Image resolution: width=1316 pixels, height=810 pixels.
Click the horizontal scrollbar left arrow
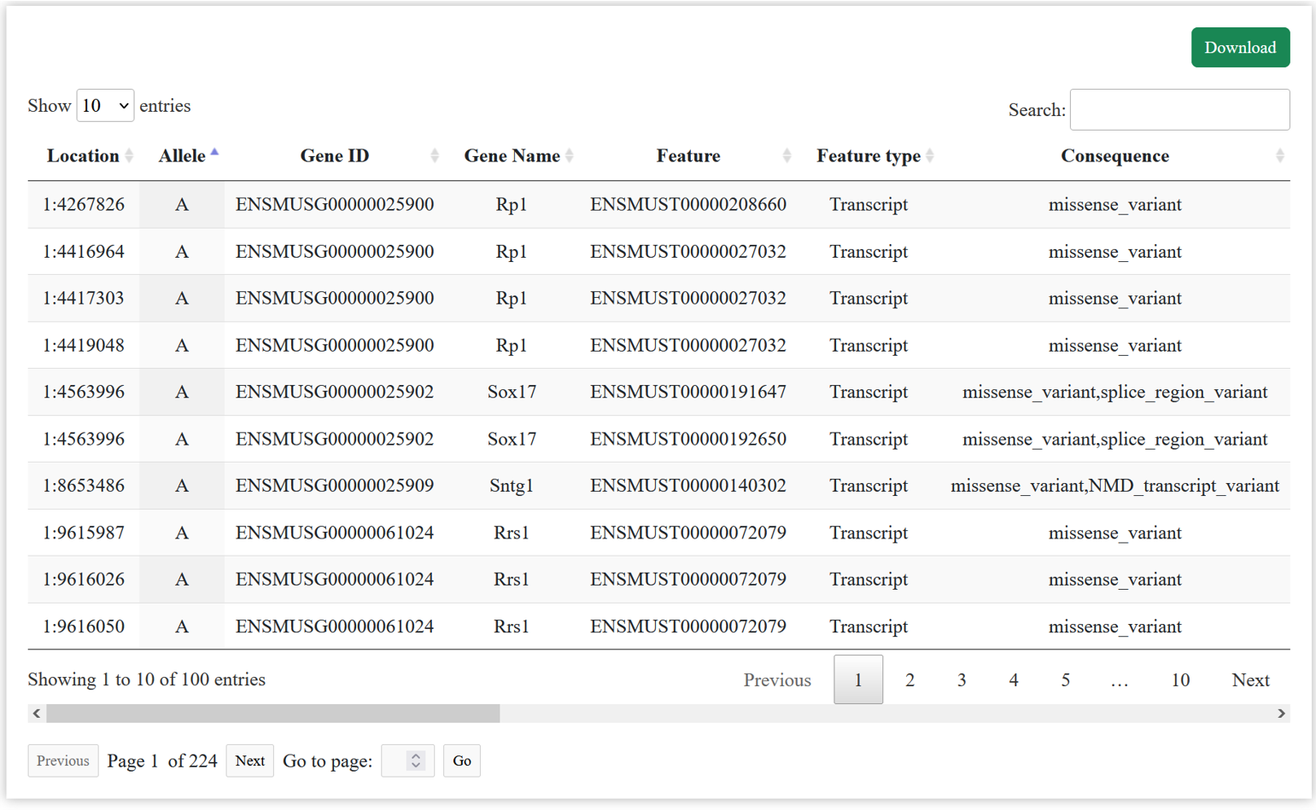[36, 714]
